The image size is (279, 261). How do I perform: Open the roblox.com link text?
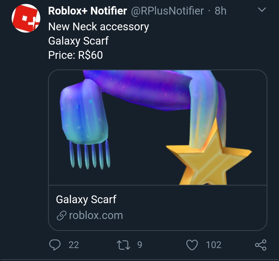[96, 215]
